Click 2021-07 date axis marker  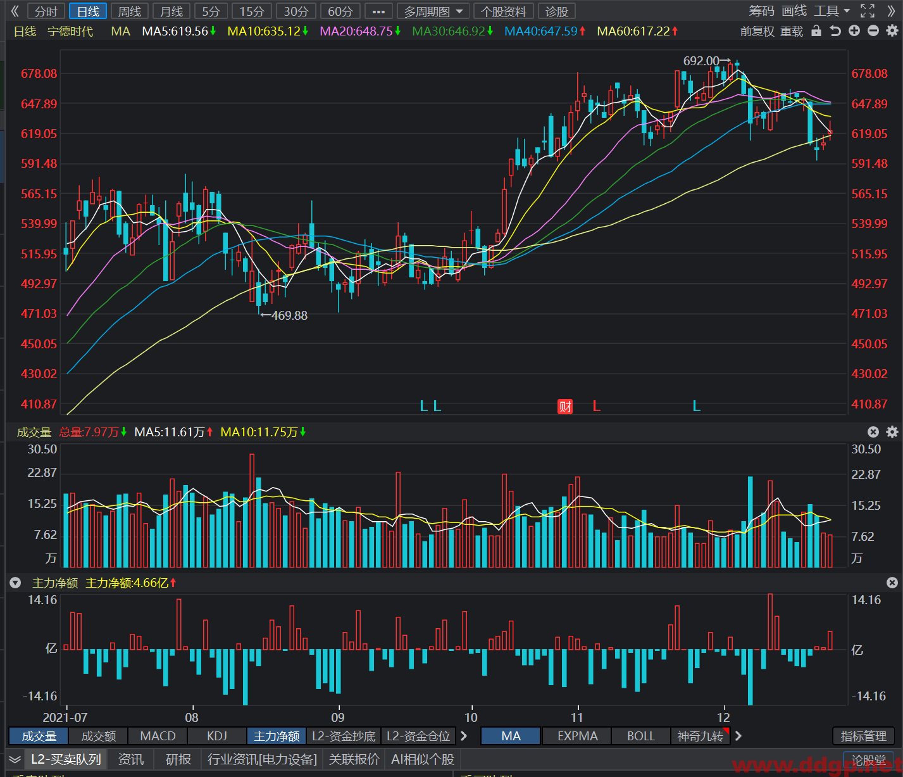pos(65,717)
